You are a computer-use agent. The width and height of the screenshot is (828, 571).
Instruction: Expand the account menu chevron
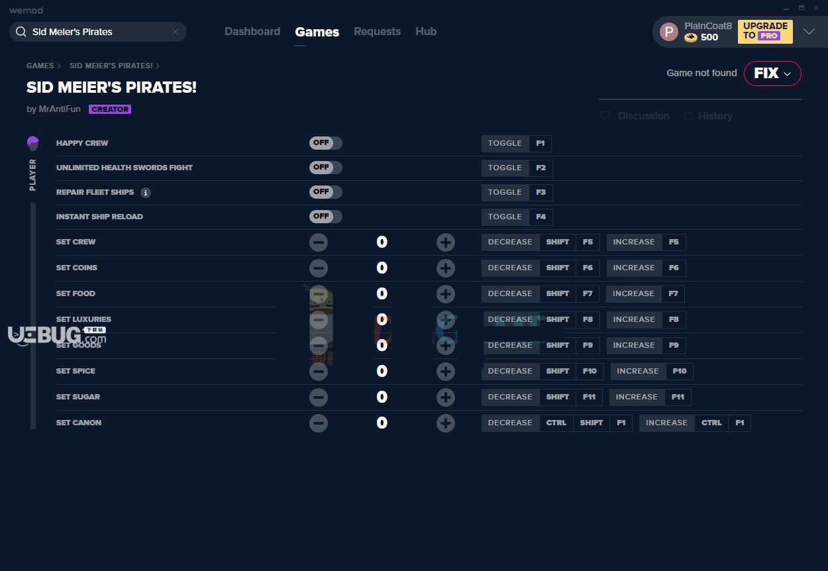click(x=809, y=32)
